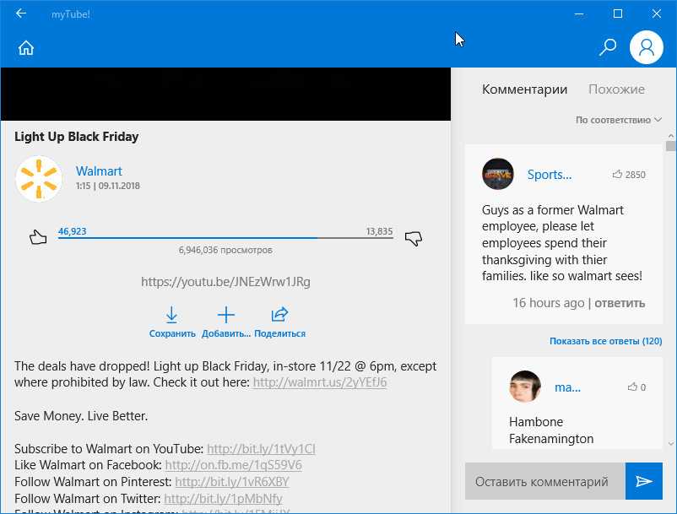
Task: Dislike the video with thumbs-down icon
Action: 413,238
